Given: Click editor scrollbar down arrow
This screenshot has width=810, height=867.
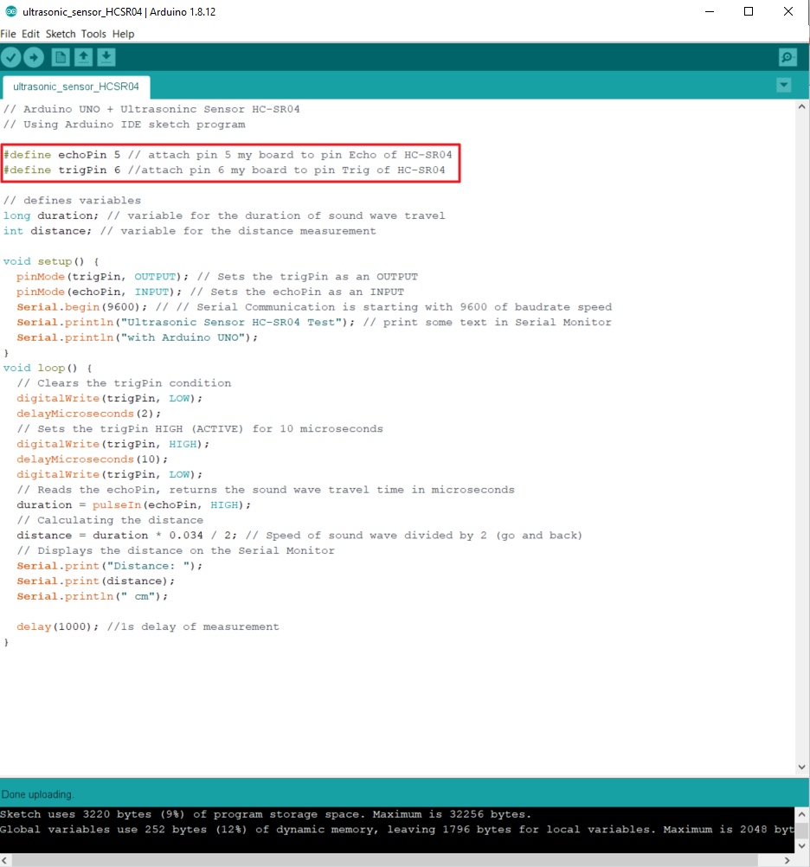Looking at the screenshot, I should point(801,767).
